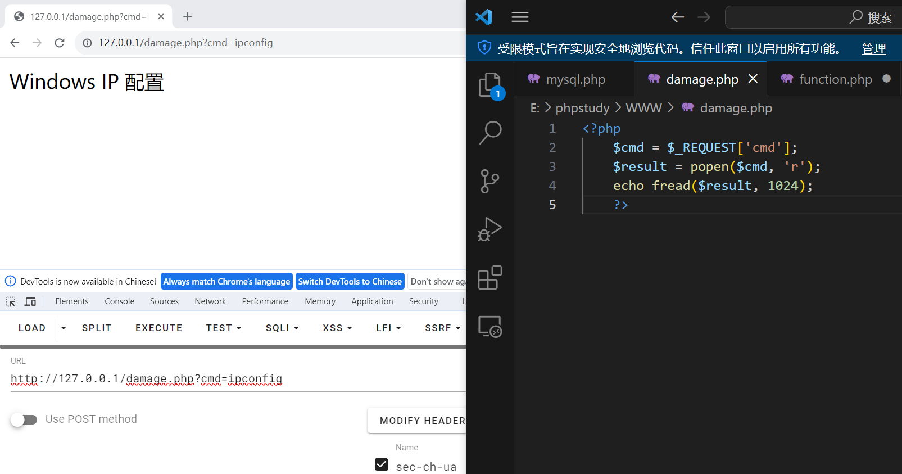Open the Performance tab in DevTools
This screenshot has width=902, height=474.
(265, 301)
